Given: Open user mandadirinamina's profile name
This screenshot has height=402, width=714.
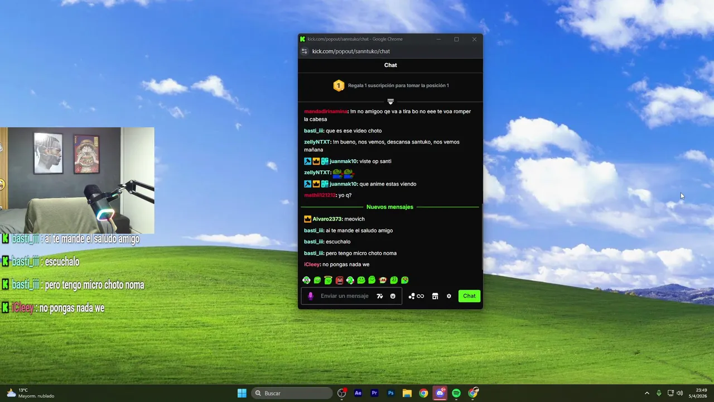Looking at the screenshot, I should click(326, 111).
